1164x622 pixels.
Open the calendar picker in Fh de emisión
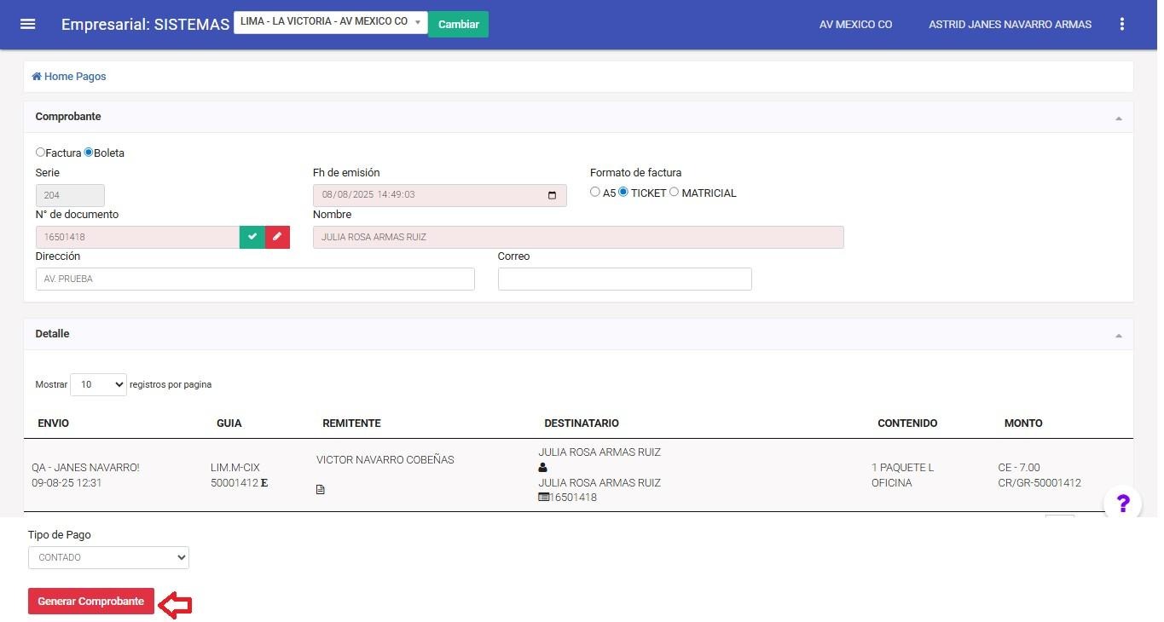click(x=552, y=195)
